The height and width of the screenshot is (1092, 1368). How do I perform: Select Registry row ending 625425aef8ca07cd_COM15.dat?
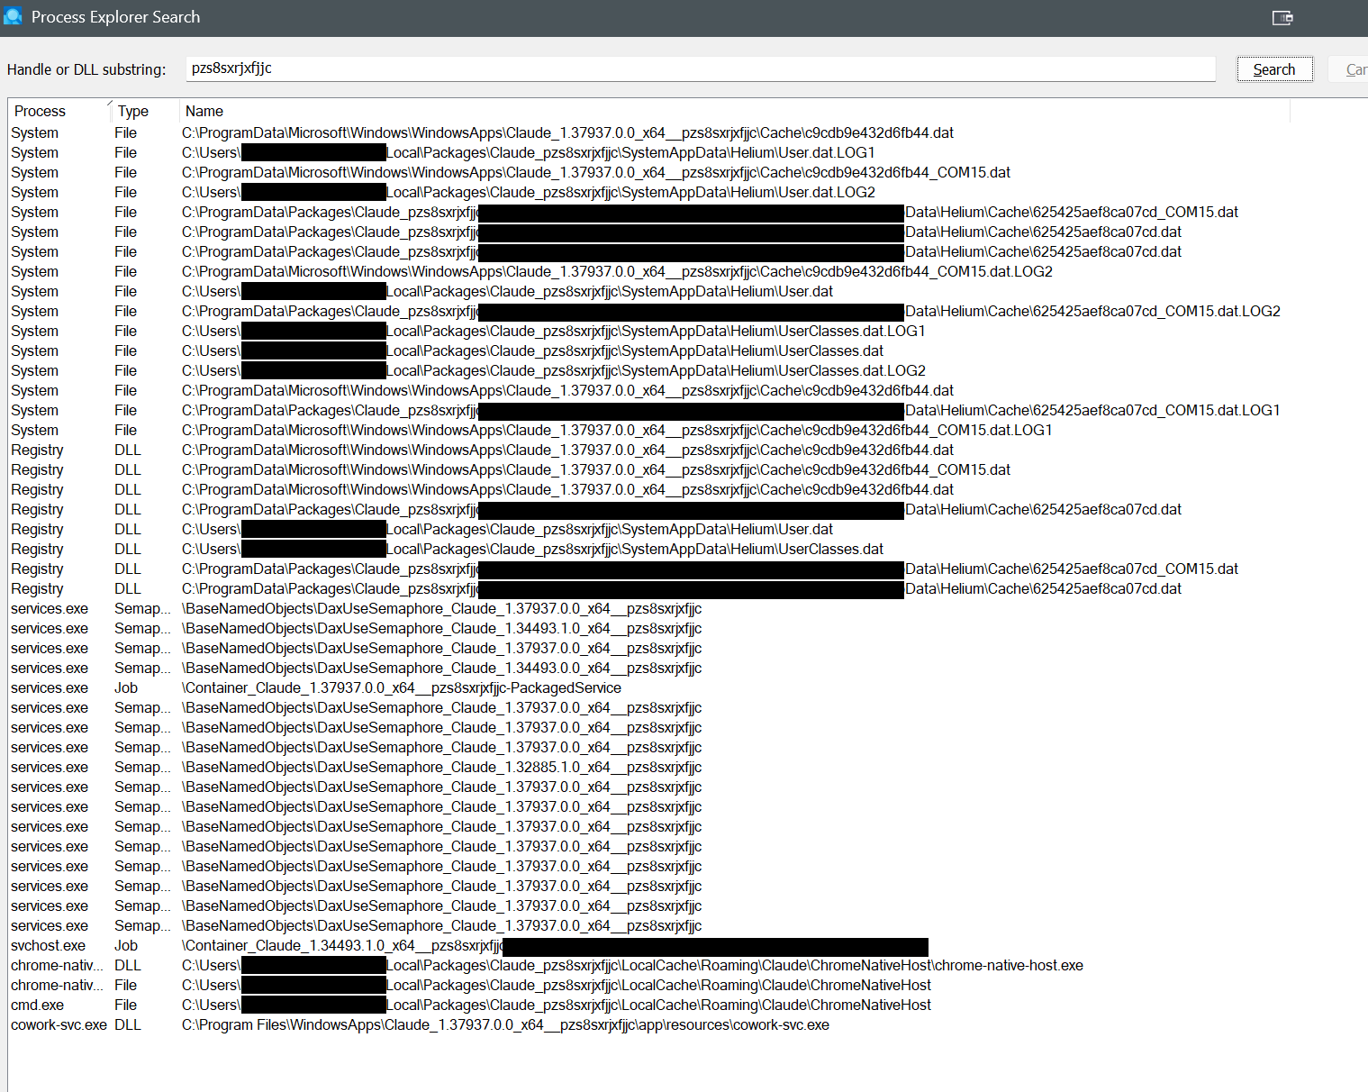pyautogui.click(x=649, y=569)
